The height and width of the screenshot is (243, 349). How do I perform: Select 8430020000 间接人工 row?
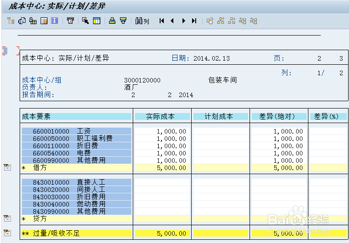point(77,189)
